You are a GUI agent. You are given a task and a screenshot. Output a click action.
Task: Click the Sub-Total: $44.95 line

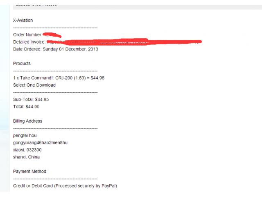click(x=31, y=99)
